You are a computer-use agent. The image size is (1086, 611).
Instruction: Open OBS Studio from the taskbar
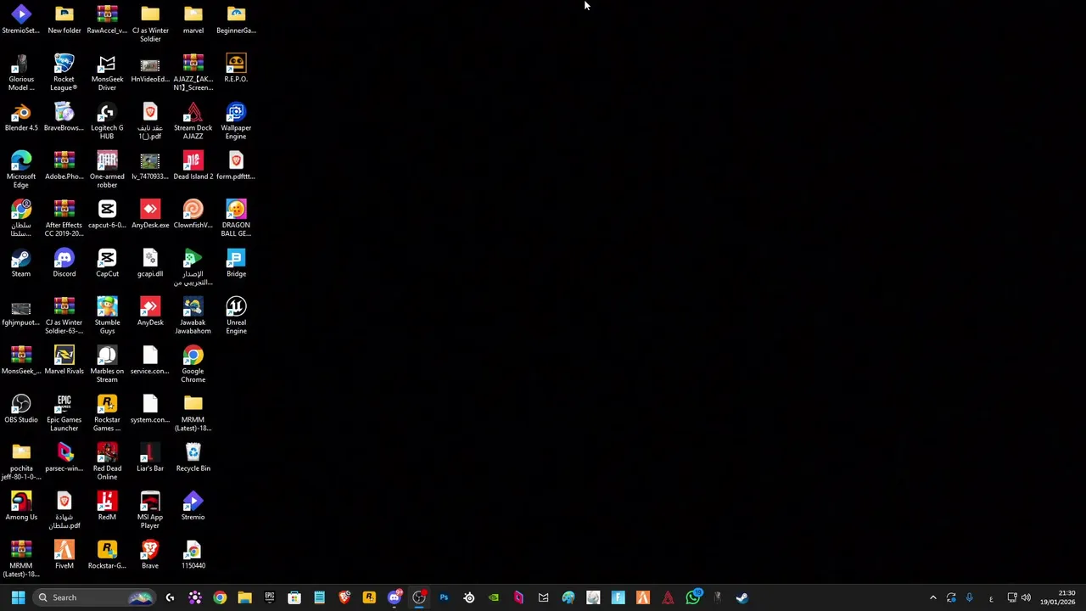pos(419,597)
